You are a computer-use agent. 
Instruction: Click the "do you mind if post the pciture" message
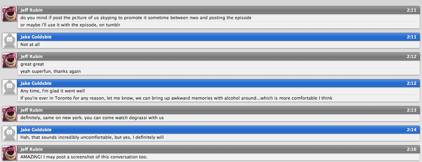136,18
